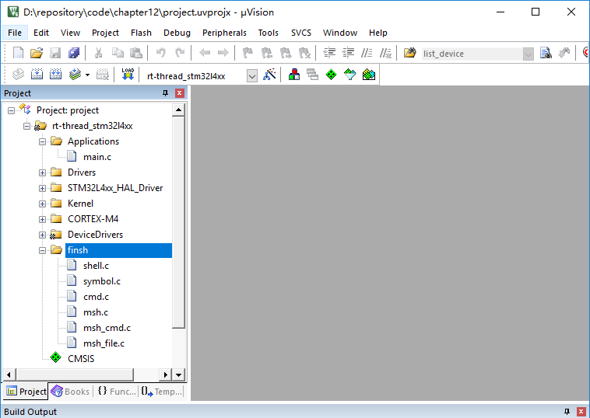Select shell.c in the project tree

(x=96, y=266)
